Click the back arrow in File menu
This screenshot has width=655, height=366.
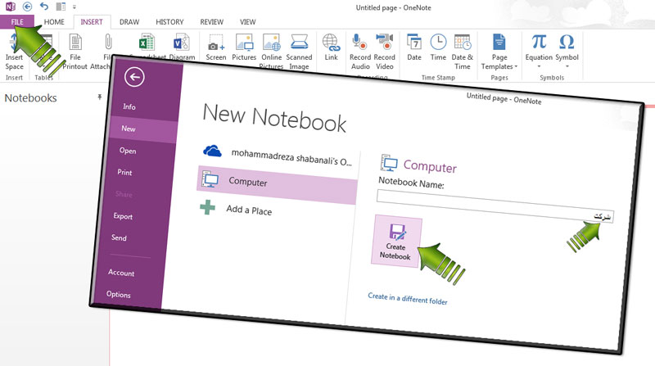134,77
